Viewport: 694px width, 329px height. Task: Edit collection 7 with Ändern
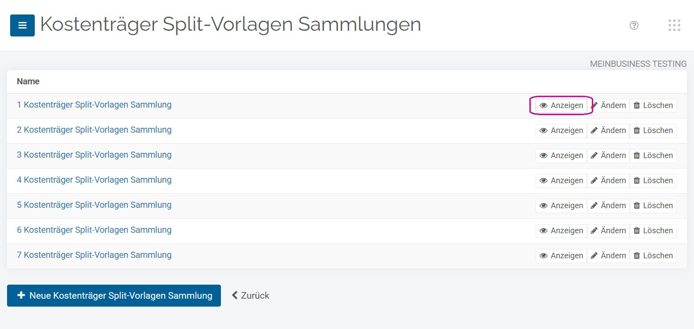pos(608,256)
